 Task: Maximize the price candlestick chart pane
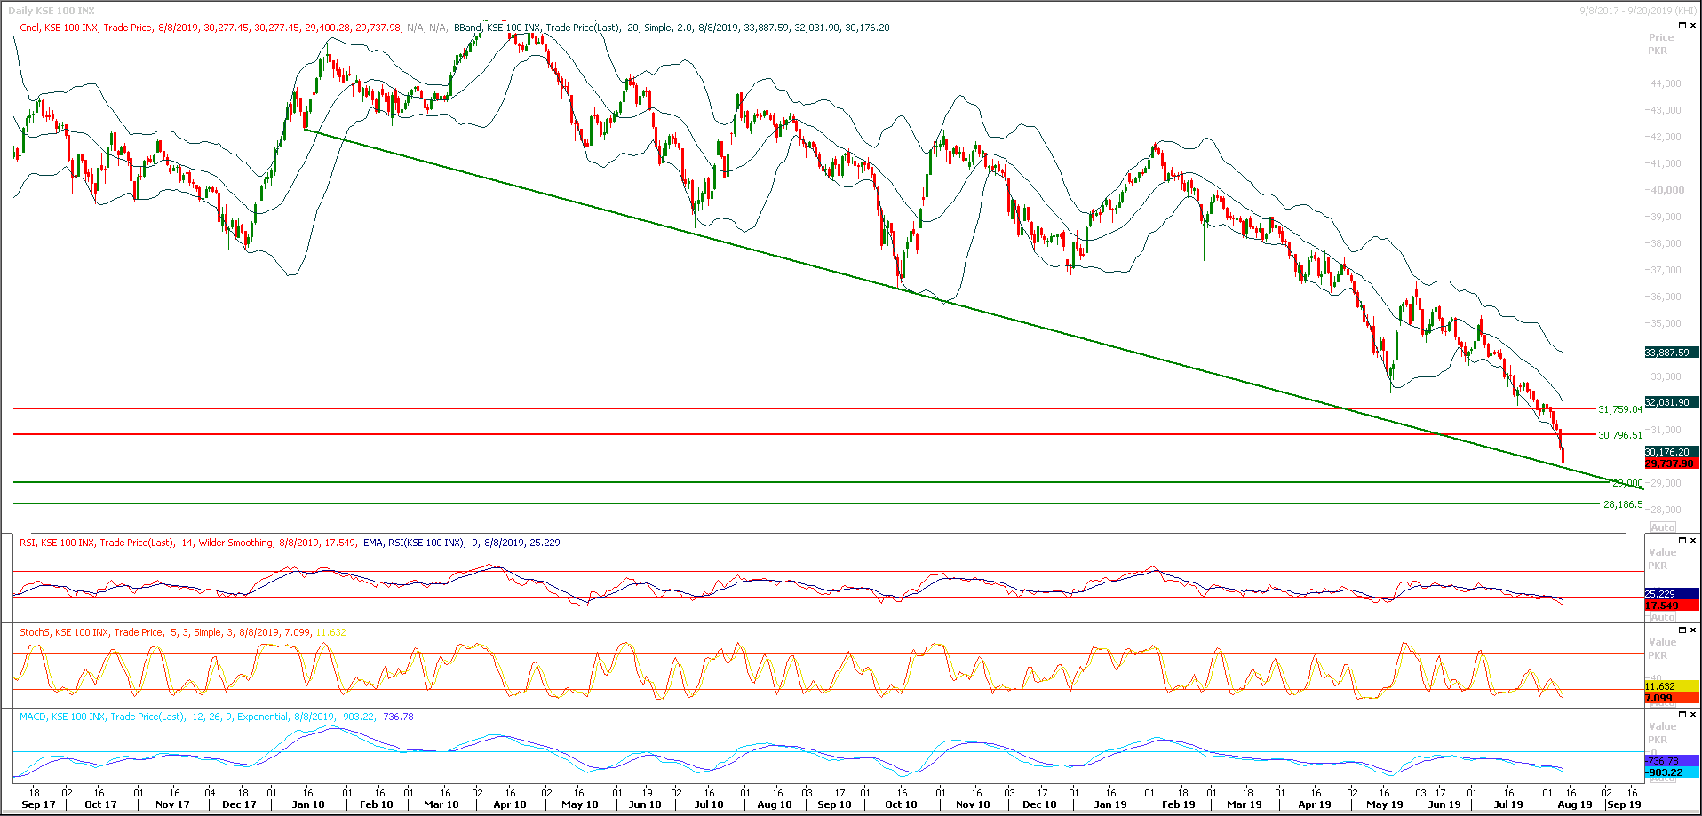click(x=1682, y=26)
